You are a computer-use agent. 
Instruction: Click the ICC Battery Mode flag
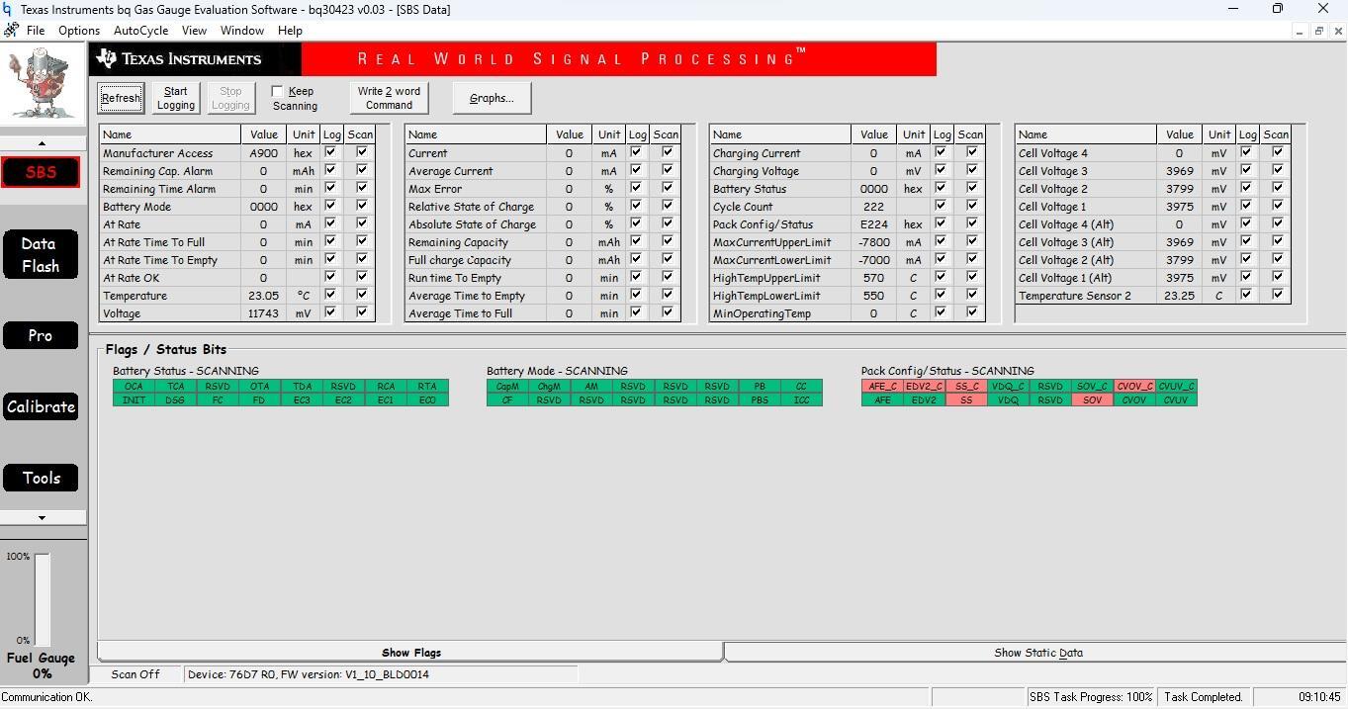(801, 400)
